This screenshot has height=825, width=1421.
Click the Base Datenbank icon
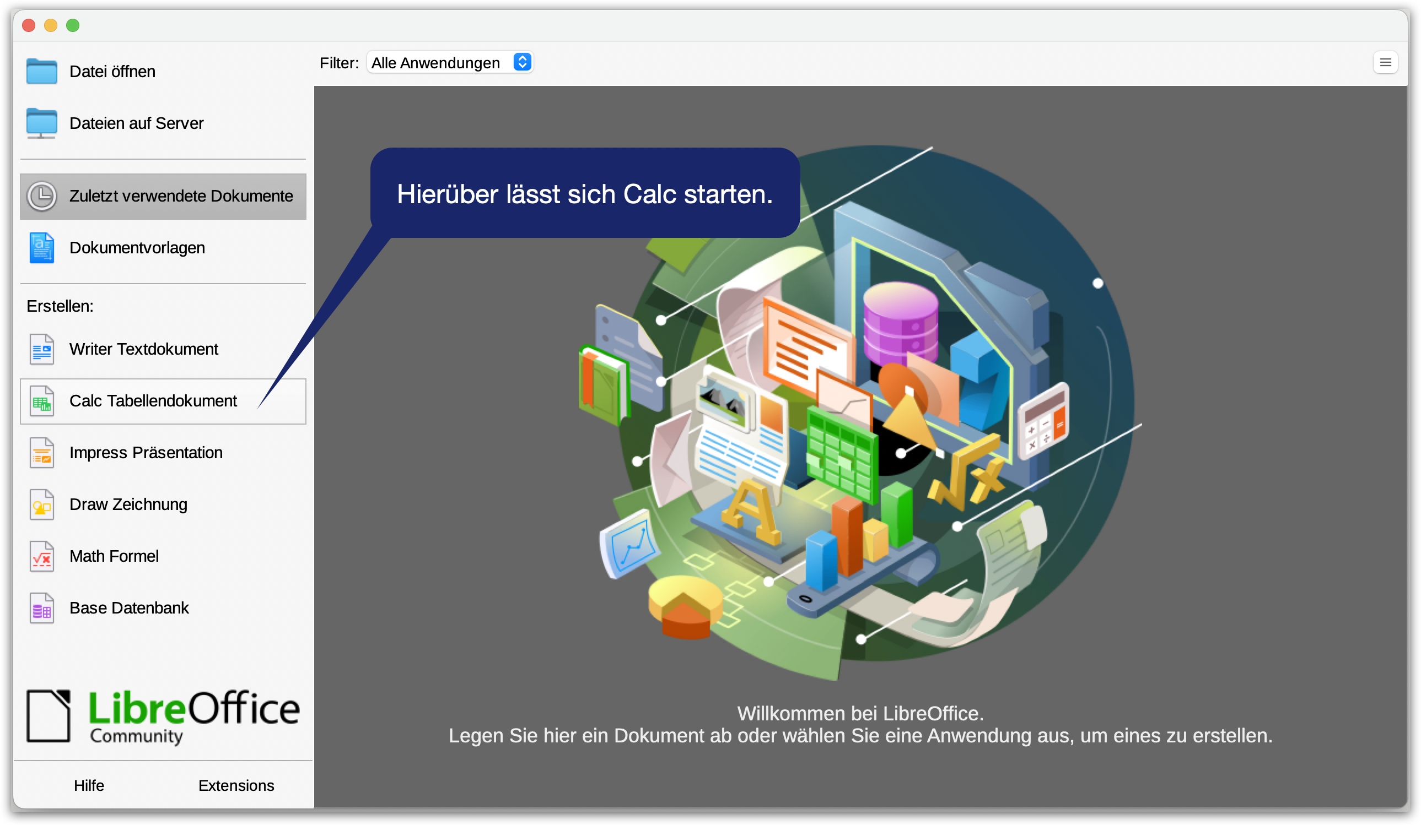[42, 609]
